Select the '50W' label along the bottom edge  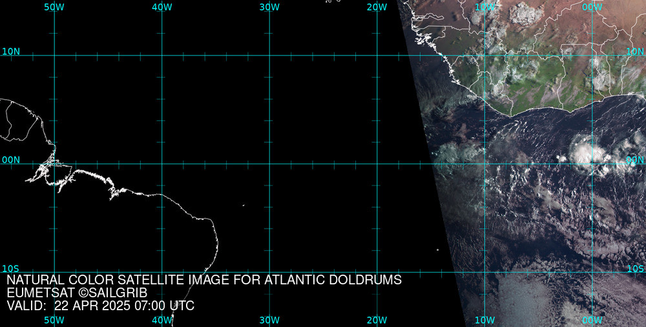click(x=54, y=321)
